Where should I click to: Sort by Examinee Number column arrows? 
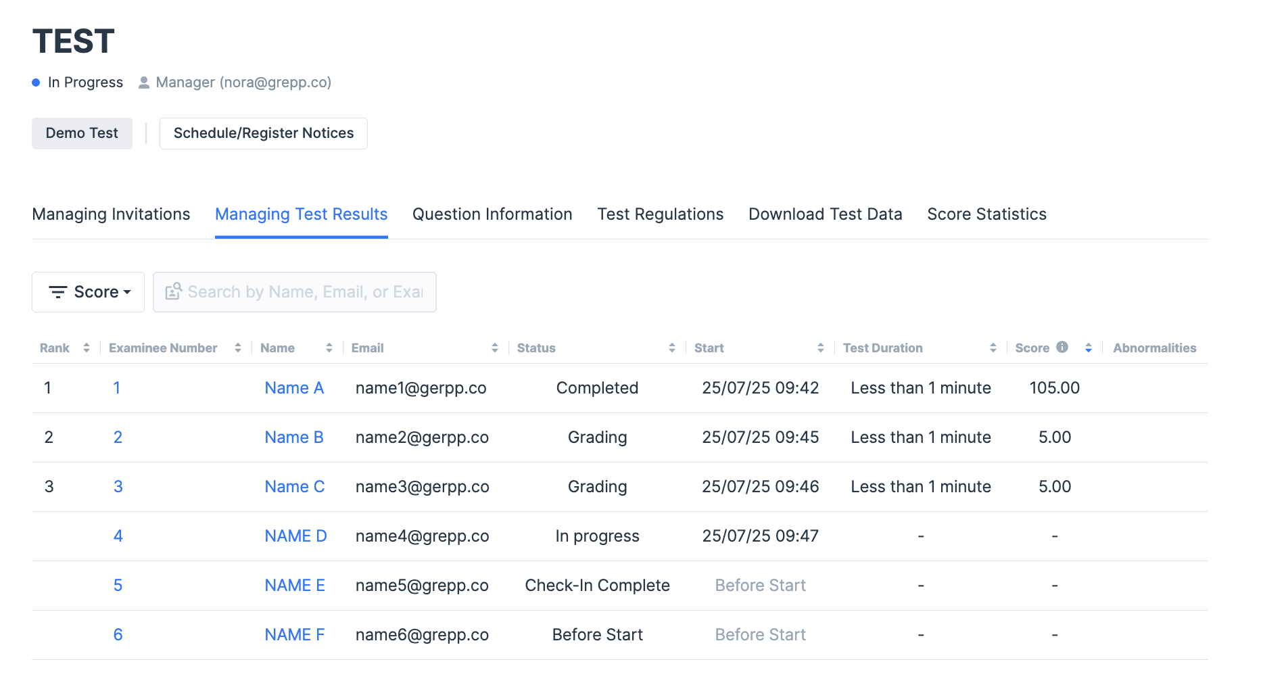pyautogui.click(x=238, y=348)
